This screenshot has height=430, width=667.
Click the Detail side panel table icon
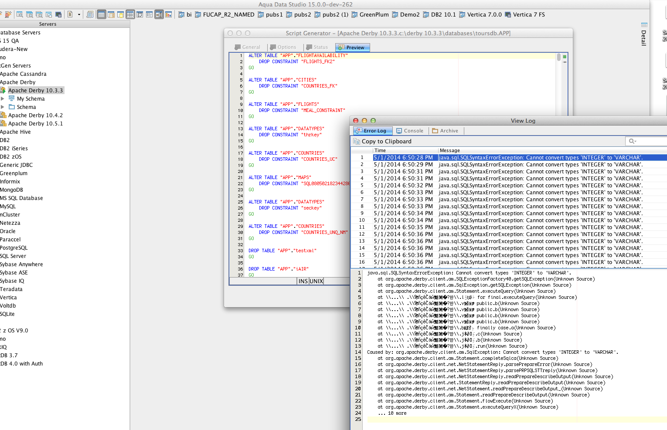tap(644, 25)
